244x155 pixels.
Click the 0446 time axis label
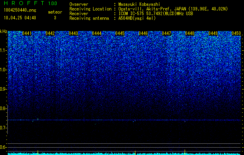[x=143, y=33]
